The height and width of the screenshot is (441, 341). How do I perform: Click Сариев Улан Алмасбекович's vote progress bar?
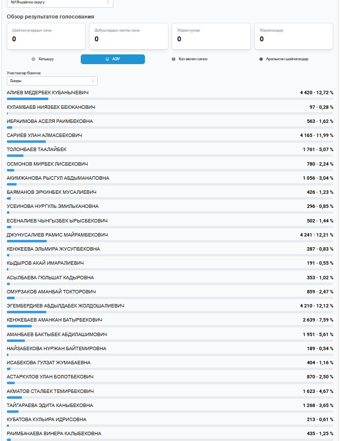click(170, 141)
